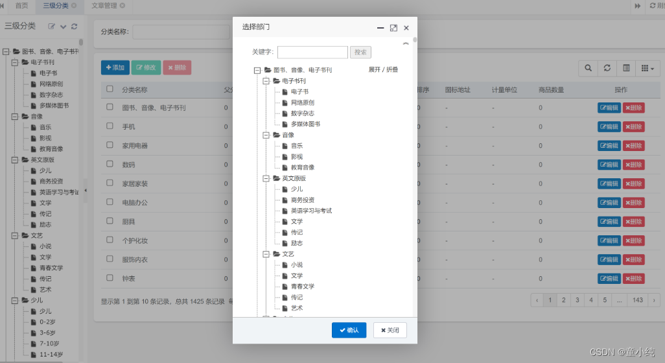Click the edit icon beside 三级分类 sidebar title
665x363 pixels.
(51, 27)
